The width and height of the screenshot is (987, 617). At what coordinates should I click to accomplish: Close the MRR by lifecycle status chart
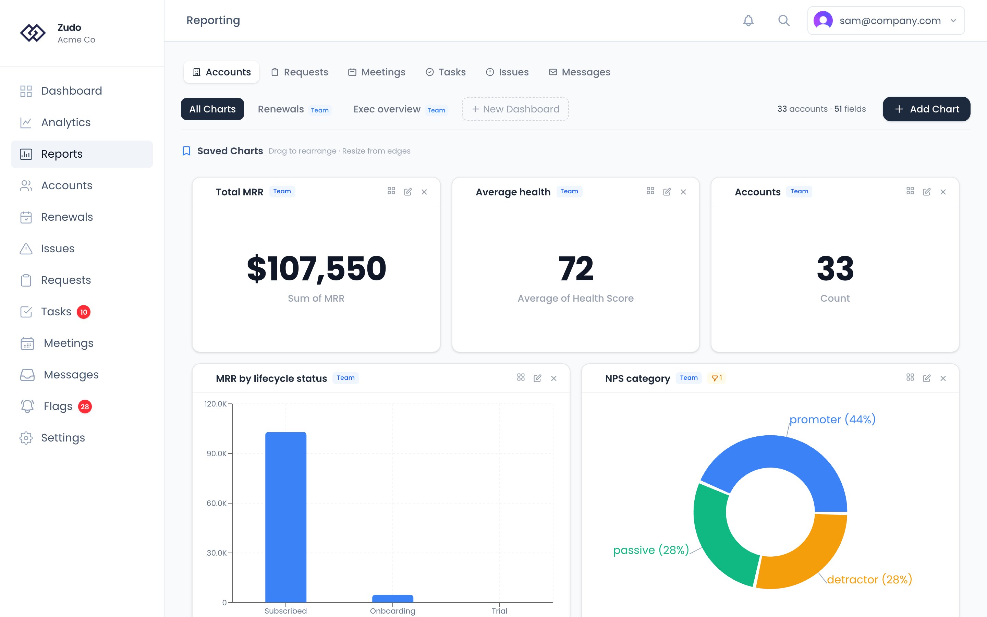554,378
